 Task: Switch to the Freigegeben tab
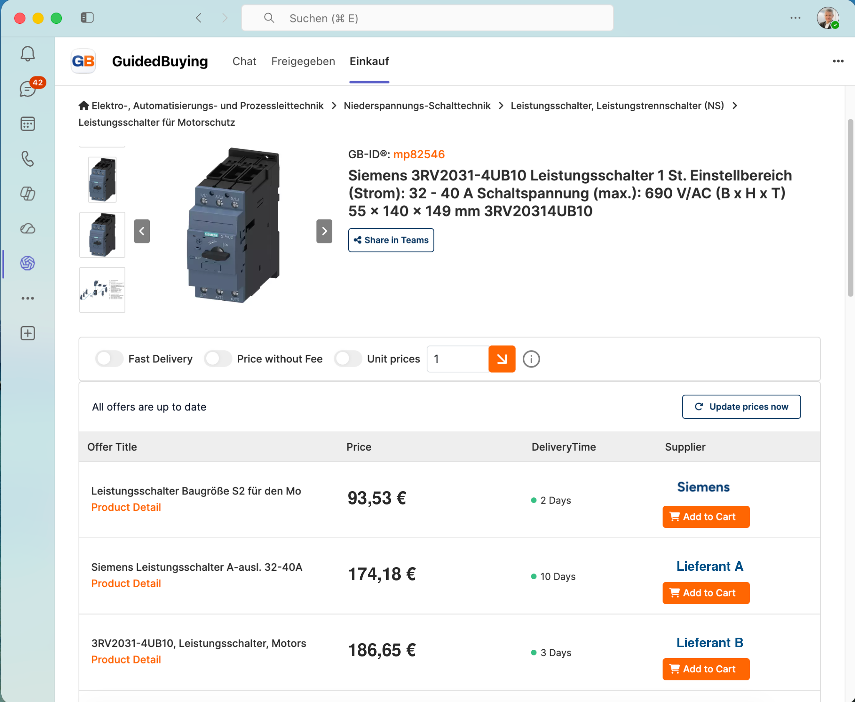(x=303, y=61)
